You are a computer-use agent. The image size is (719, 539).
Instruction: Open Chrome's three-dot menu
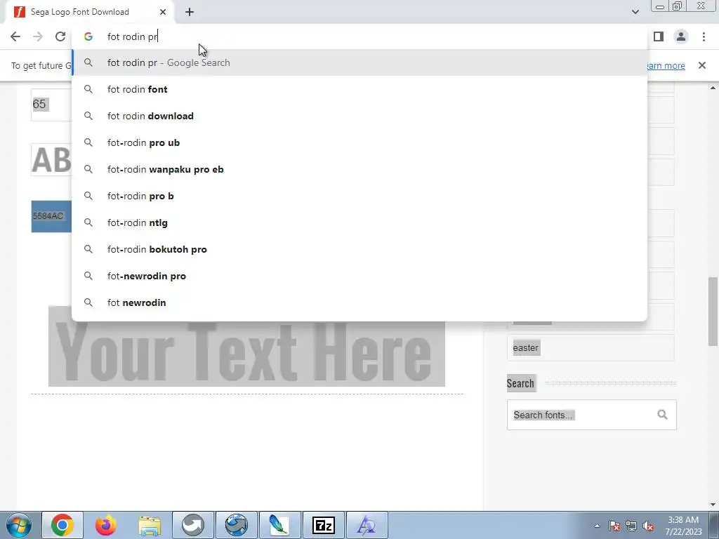pyautogui.click(x=704, y=36)
